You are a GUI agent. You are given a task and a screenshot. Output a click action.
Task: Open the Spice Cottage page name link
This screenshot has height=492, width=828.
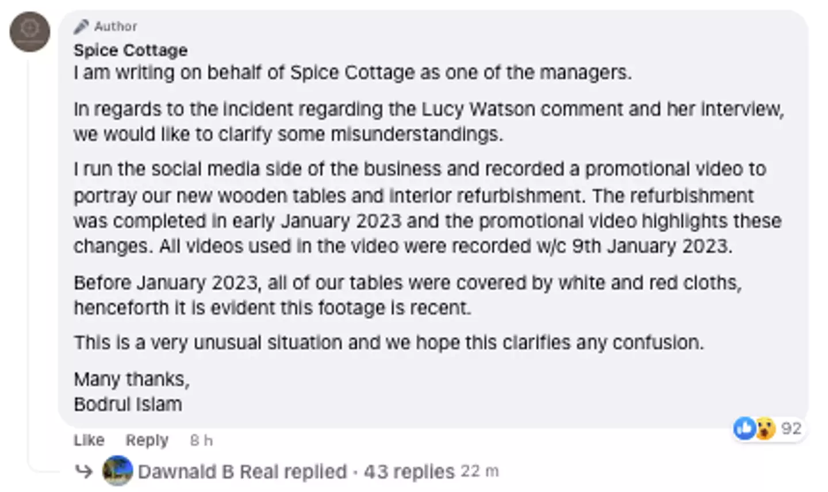tap(131, 51)
